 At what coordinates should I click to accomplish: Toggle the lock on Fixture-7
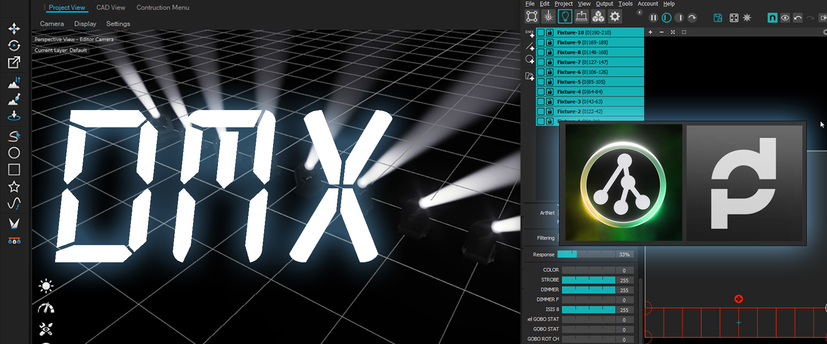pyautogui.click(x=550, y=62)
